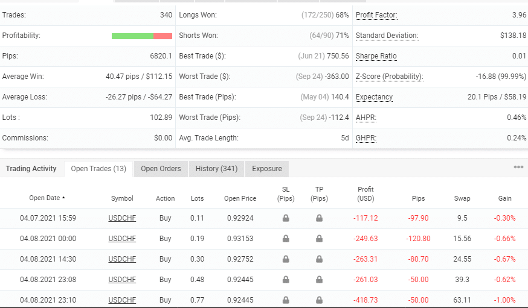Open USDCHF link for 0.19 lots trade
Image resolution: width=528 pixels, height=308 pixels.
(x=122, y=239)
